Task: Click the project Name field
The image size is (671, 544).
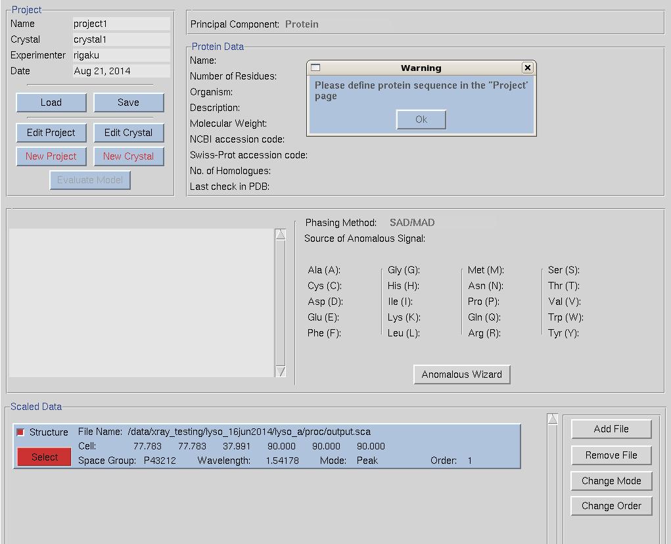Action: pyautogui.click(x=121, y=24)
